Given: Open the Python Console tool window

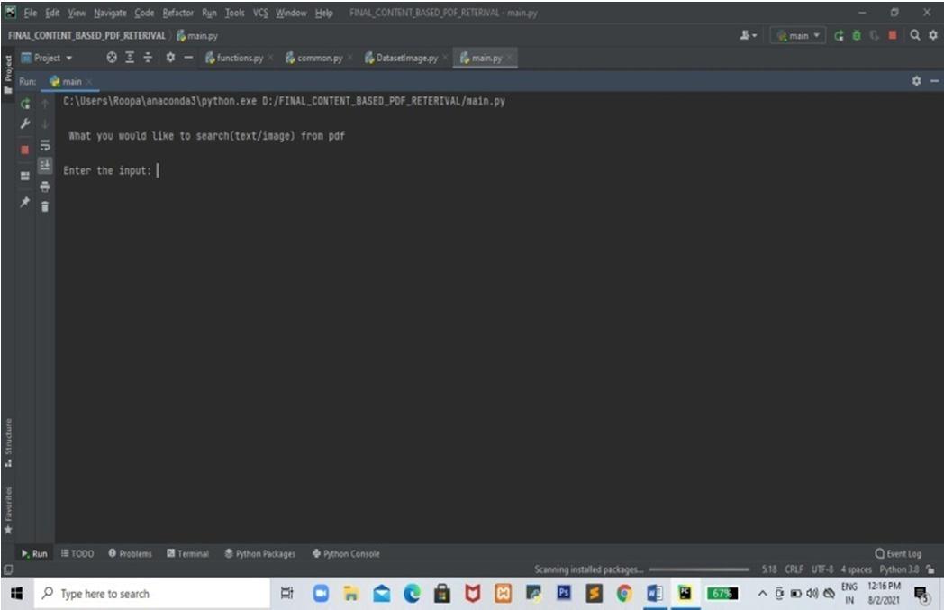Looking at the screenshot, I should (x=346, y=553).
